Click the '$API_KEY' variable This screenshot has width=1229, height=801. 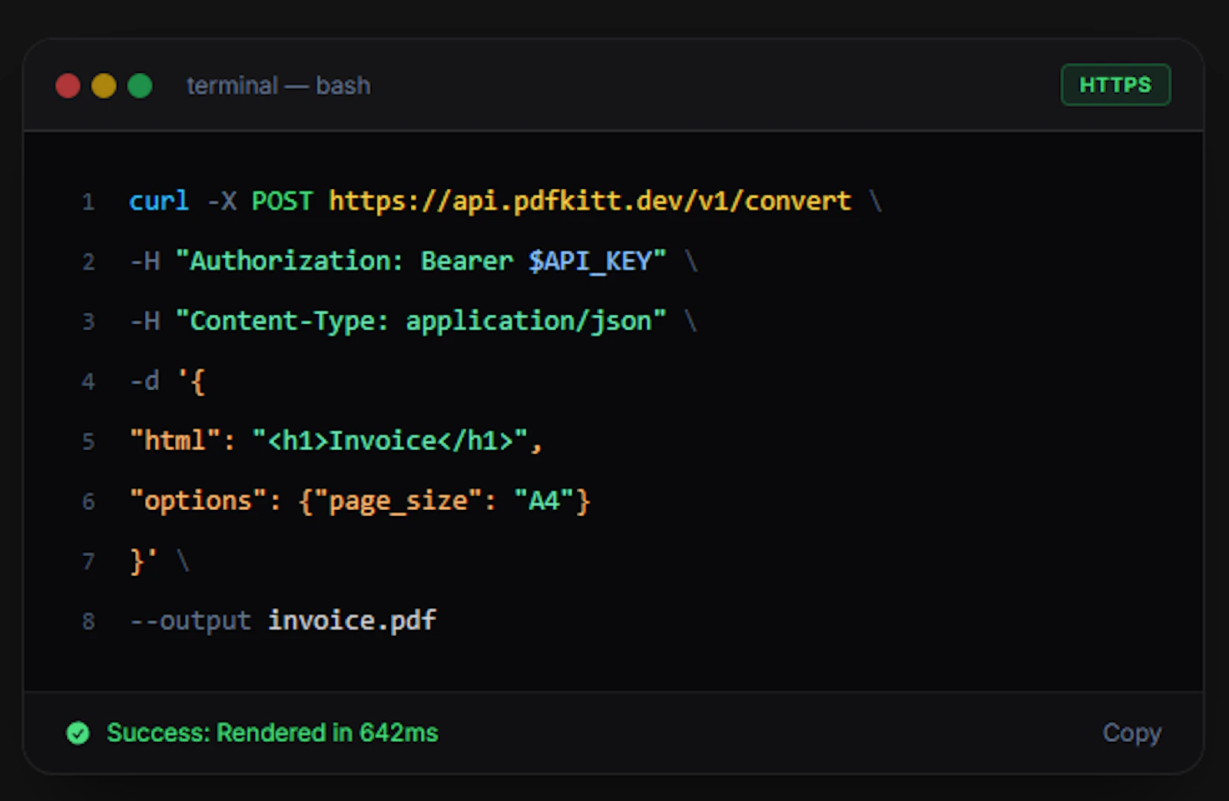(x=589, y=261)
